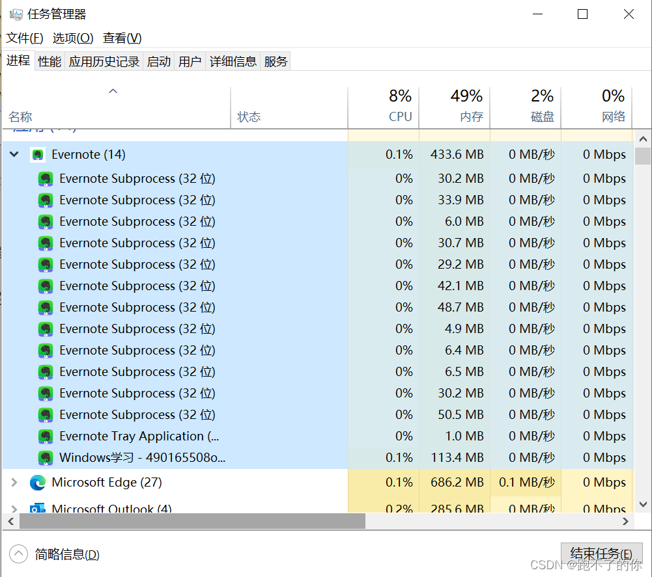
Task: Sort by the 2% 磁盘 column header
Action: (526, 107)
